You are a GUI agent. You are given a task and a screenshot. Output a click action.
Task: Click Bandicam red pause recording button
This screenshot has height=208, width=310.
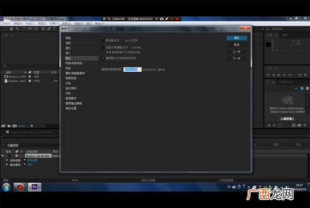click(172, 19)
